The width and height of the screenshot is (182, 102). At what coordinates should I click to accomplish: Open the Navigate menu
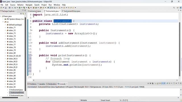point(29,5)
